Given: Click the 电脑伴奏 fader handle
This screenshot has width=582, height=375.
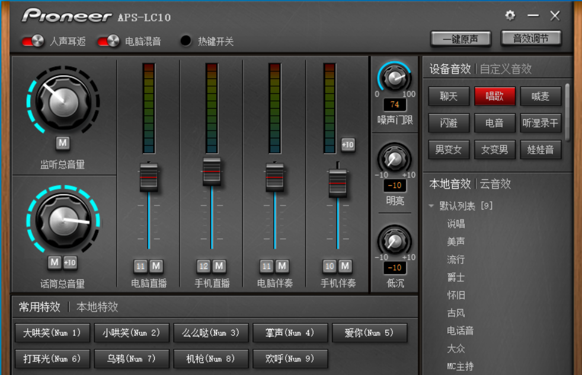Looking at the screenshot, I should click(274, 177).
